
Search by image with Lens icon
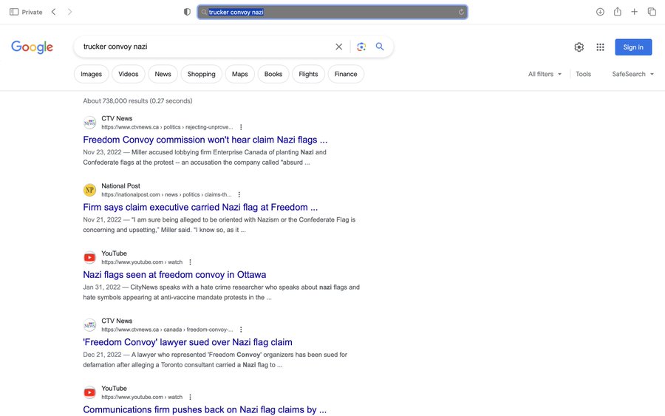click(361, 47)
